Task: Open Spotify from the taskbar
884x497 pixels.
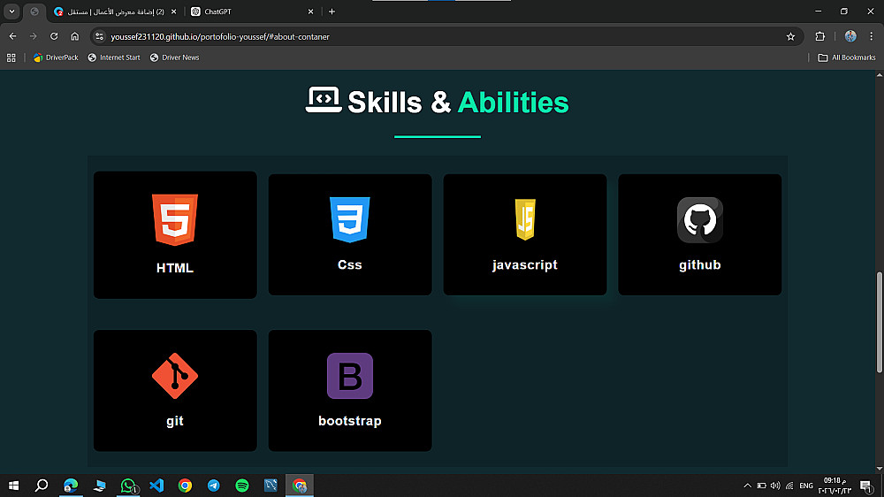Action: [242, 486]
